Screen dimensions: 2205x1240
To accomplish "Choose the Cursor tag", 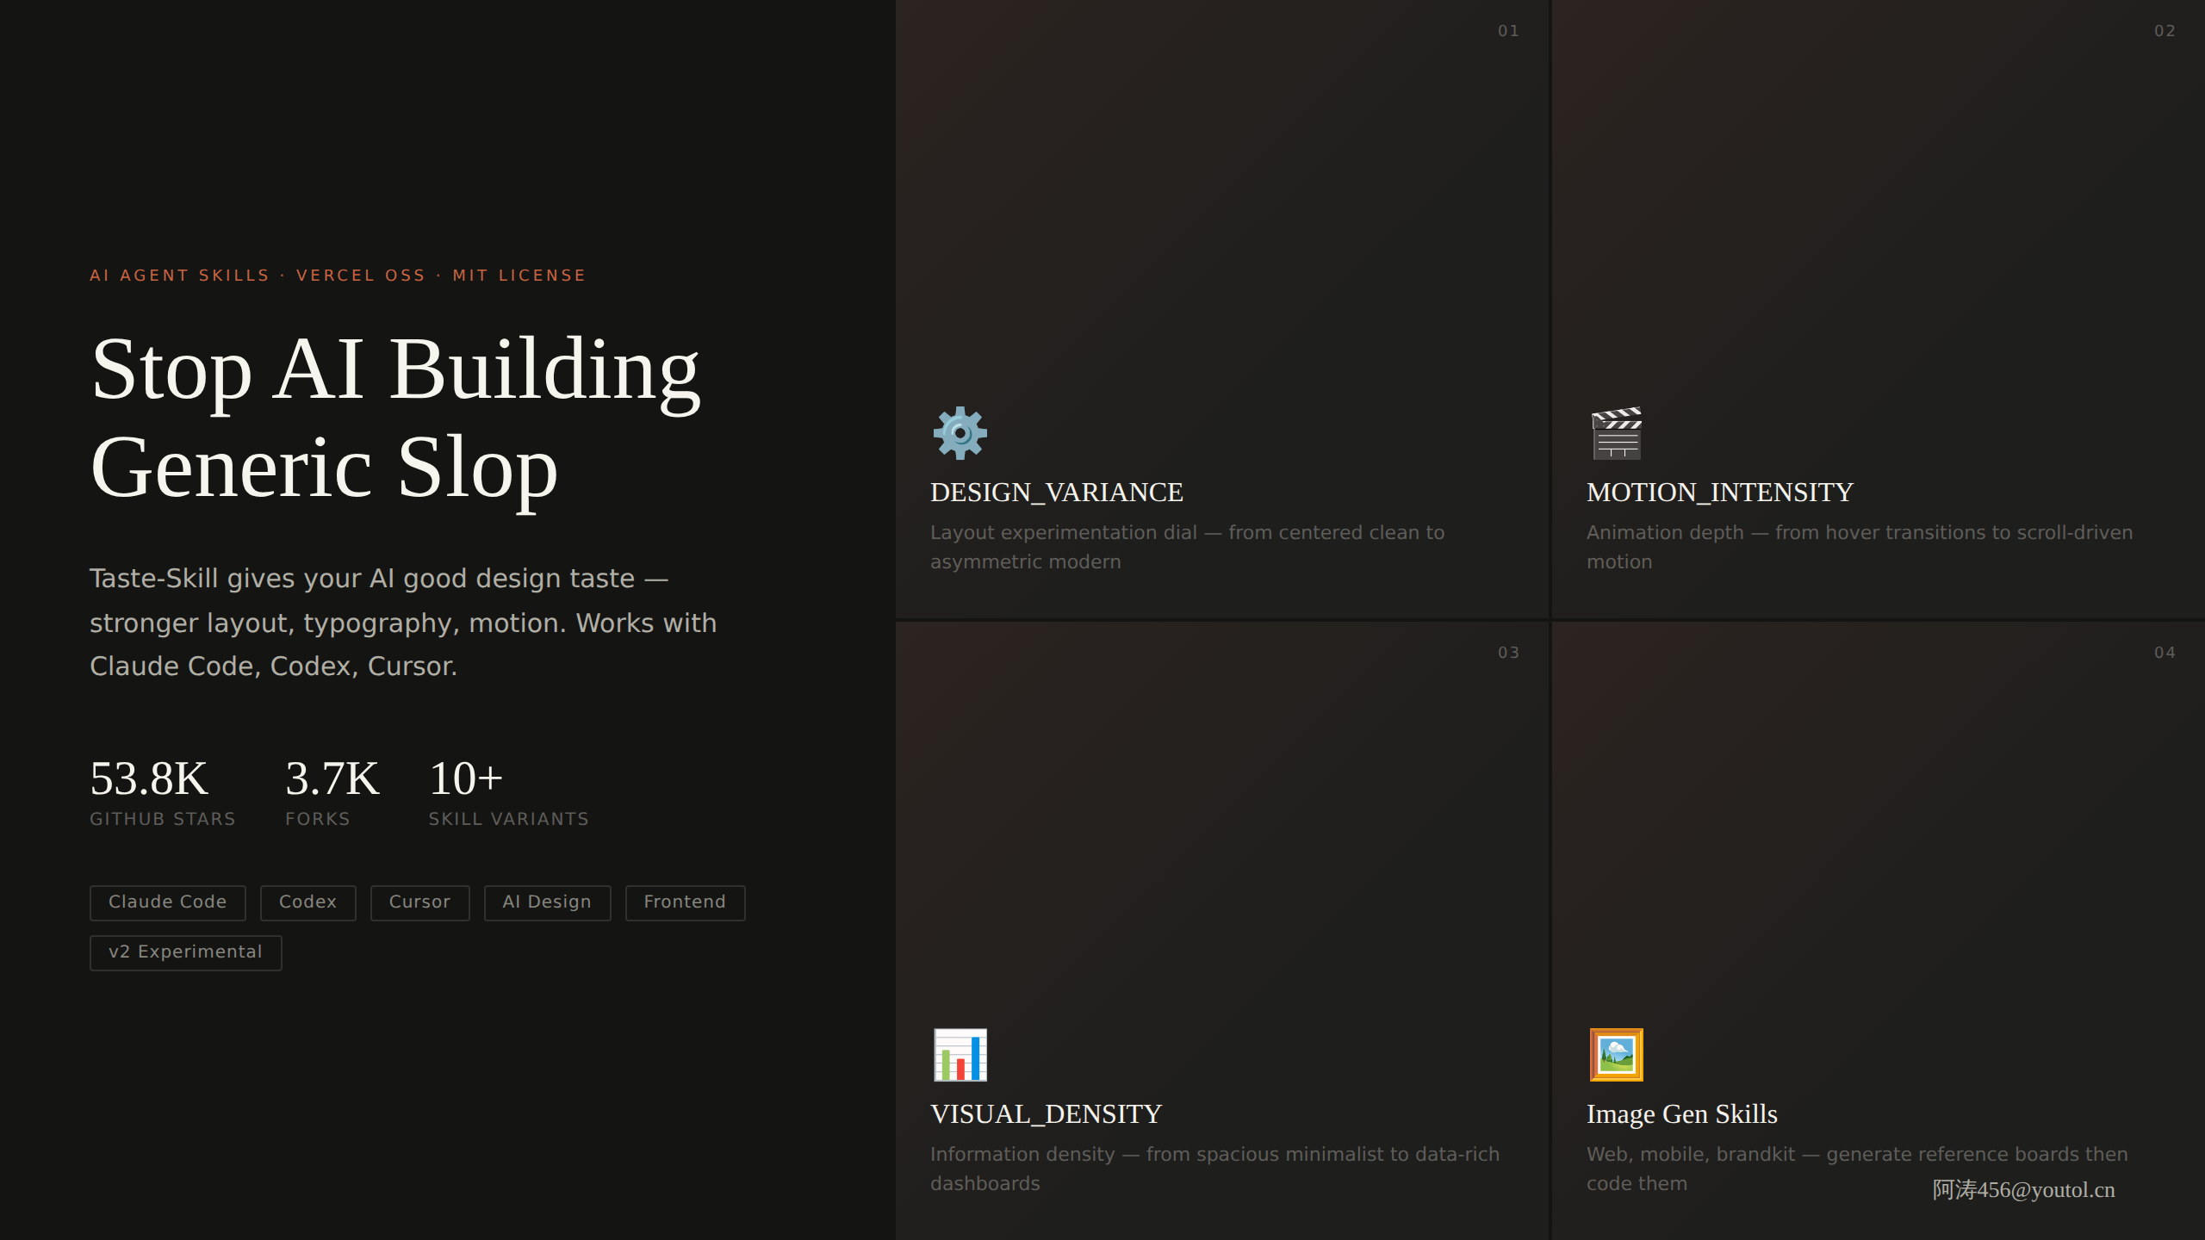I will pos(420,902).
